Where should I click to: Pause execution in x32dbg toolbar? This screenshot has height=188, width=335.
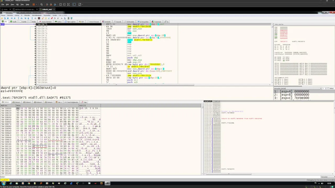[x=15, y=18]
